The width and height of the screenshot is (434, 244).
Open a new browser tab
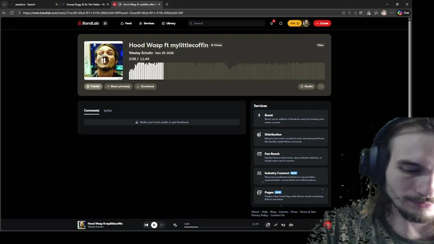point(167,4)
